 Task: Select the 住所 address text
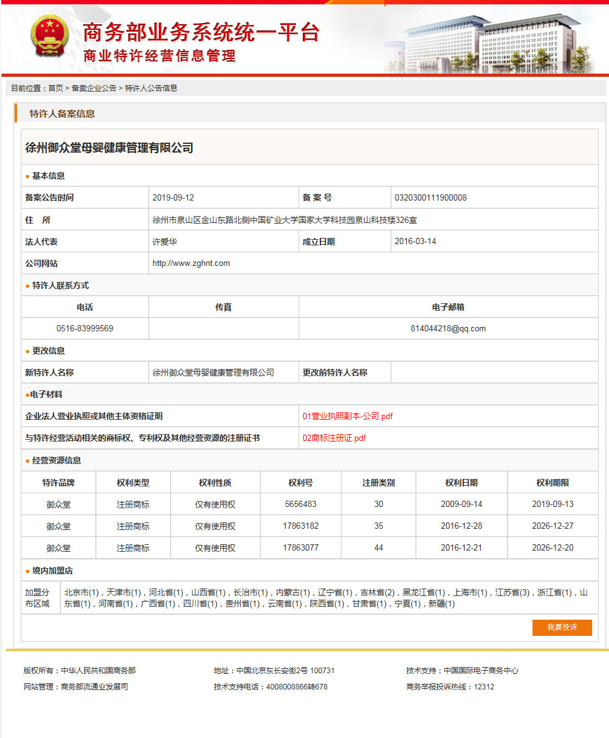point(284,220)
